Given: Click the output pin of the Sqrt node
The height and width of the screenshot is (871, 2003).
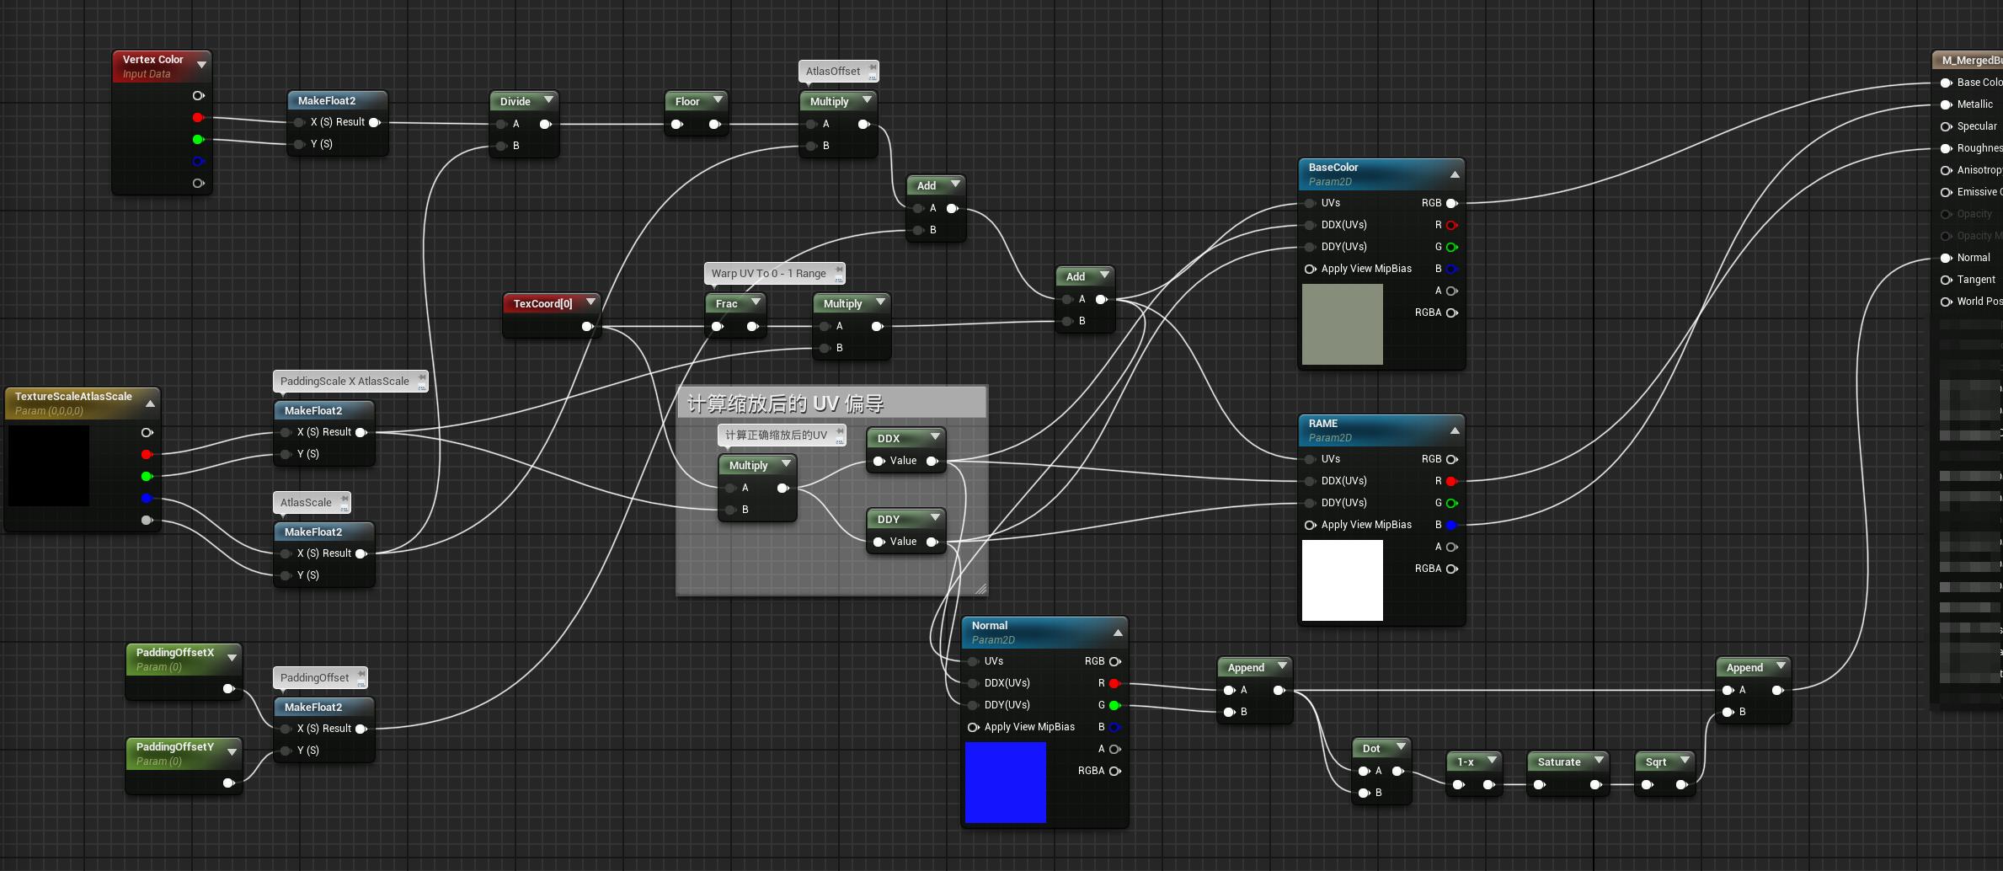Looking at the screenshot, I should (x=1683, y=784).
